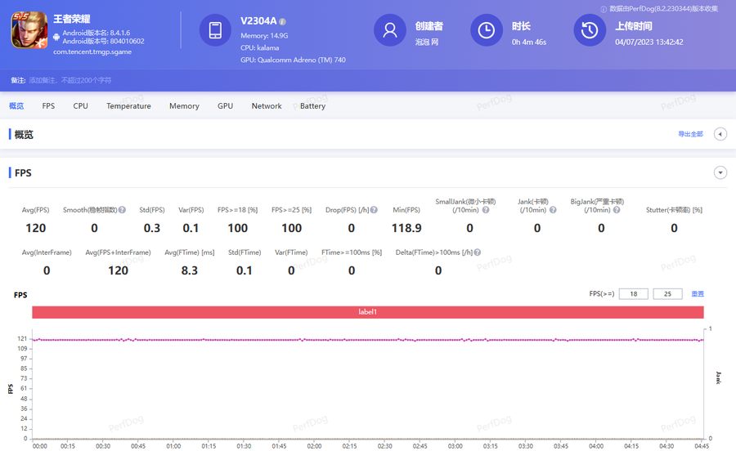Click the upload time history icon
Viewport: 736px width, 451px height.
click(589, 30)
